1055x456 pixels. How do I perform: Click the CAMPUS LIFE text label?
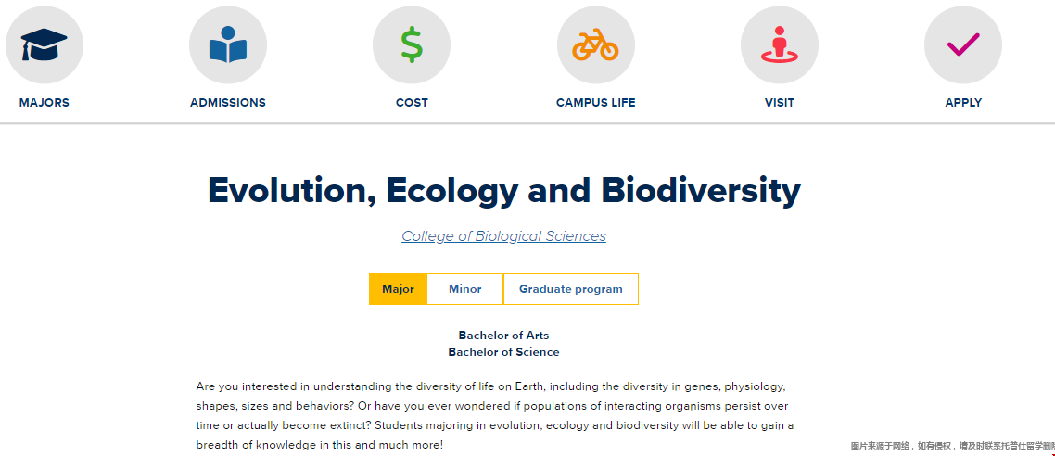pos(596,103)
